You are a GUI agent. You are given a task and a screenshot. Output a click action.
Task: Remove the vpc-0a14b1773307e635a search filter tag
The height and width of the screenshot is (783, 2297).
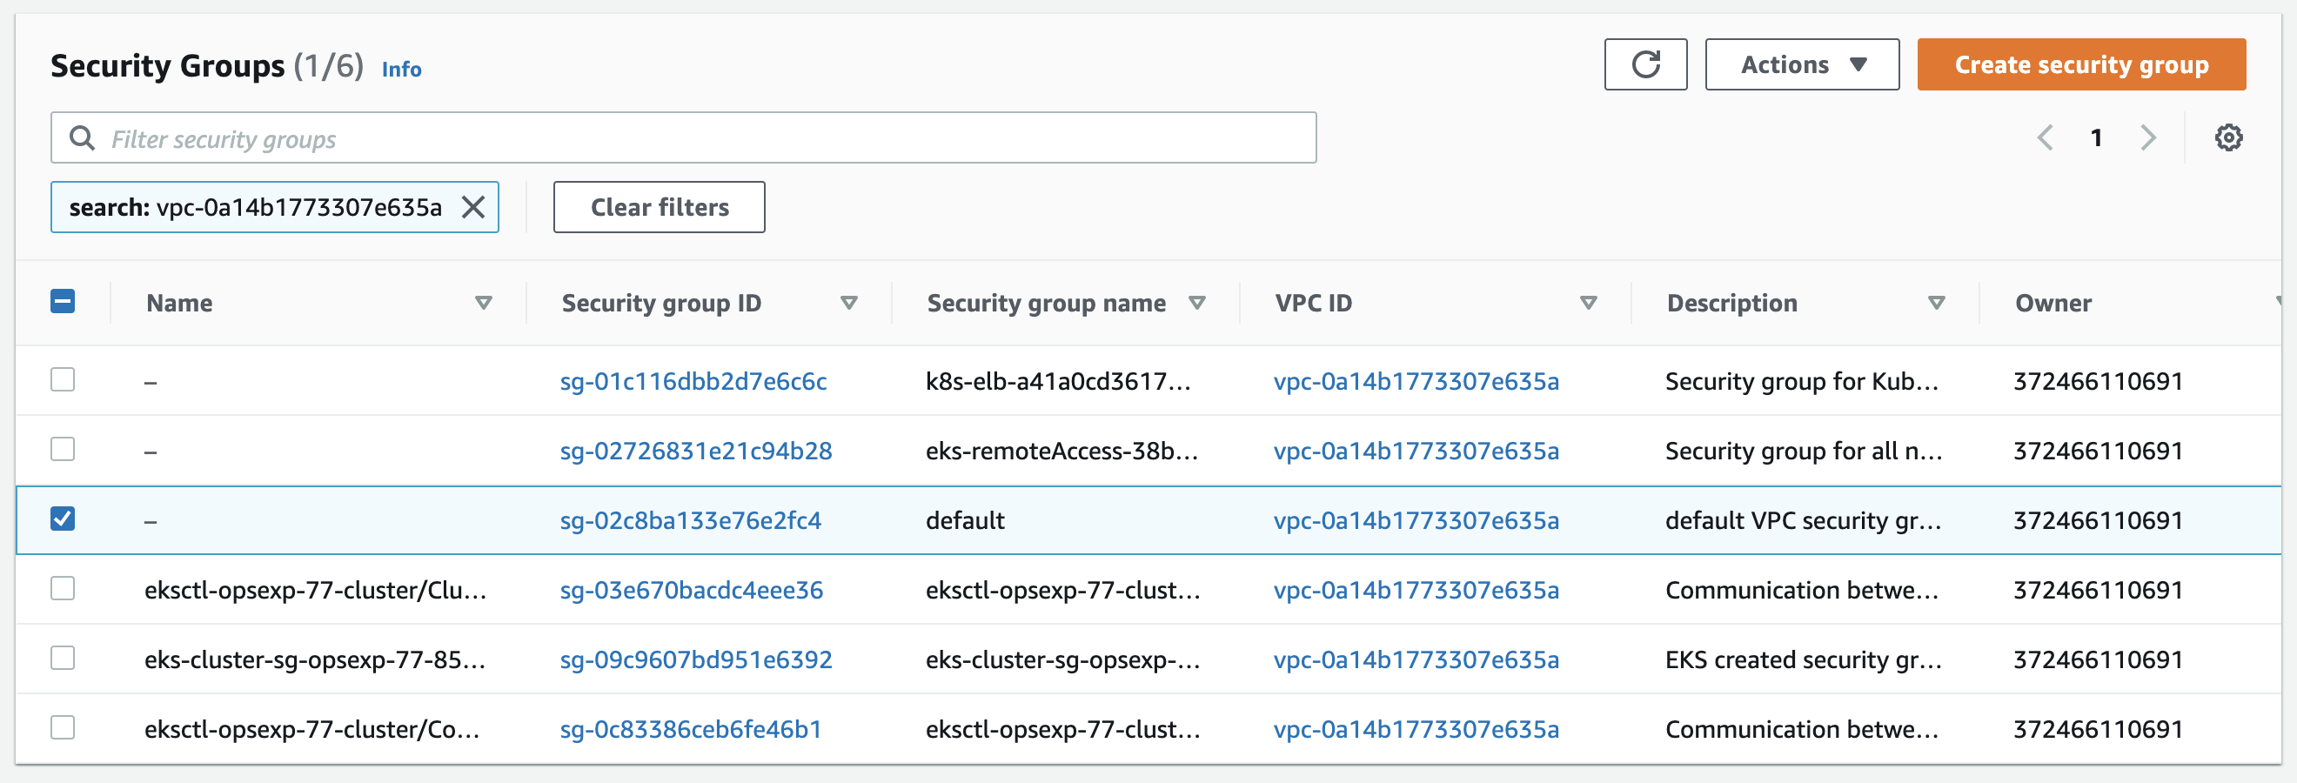point(474,208)
